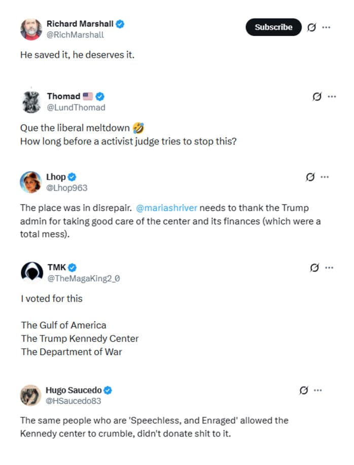Viewport: 354px width, 465px height.
Task: Click the verified badge next to Richard Marshall
Action: coord(120,23)
